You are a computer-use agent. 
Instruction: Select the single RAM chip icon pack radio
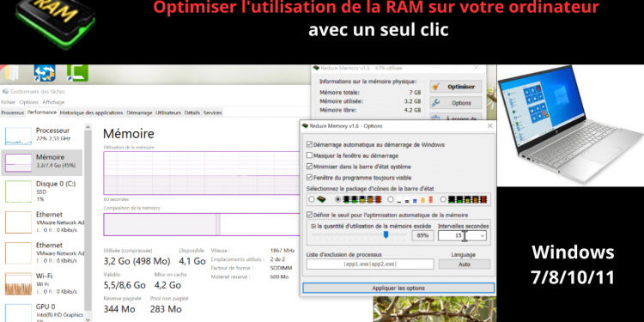312,199
